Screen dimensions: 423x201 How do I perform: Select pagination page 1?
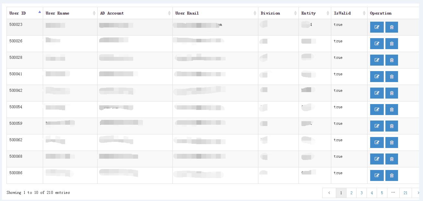341,193
